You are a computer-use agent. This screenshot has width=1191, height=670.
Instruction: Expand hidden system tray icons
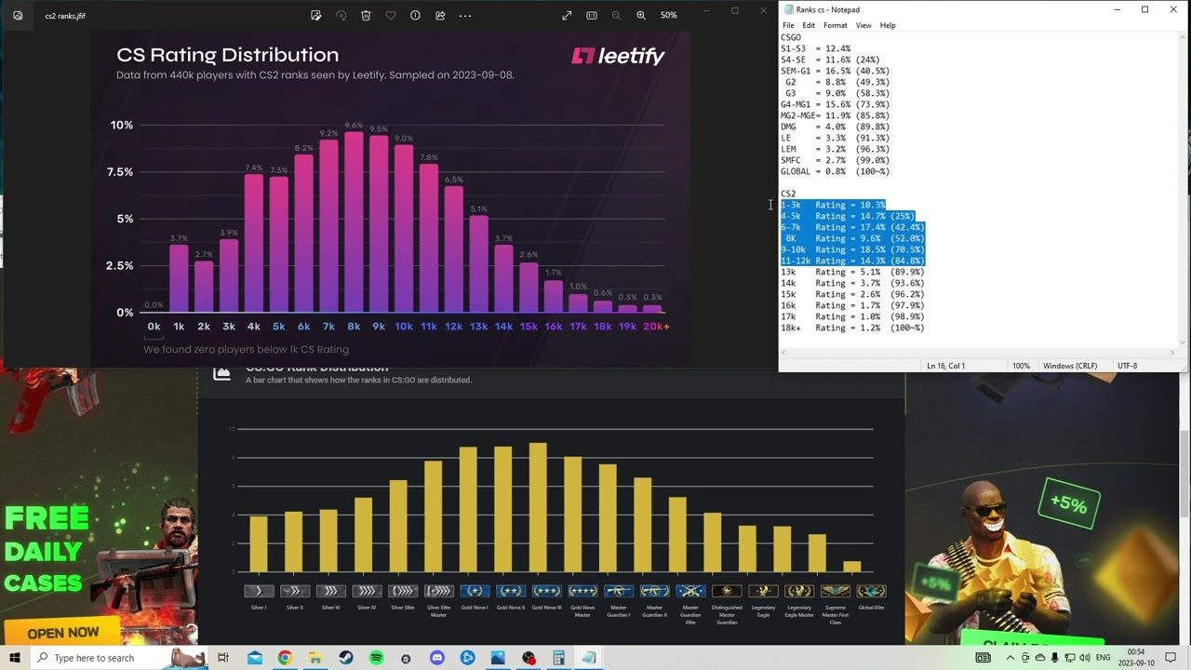pyautogui.click(x=1010, y=658)
